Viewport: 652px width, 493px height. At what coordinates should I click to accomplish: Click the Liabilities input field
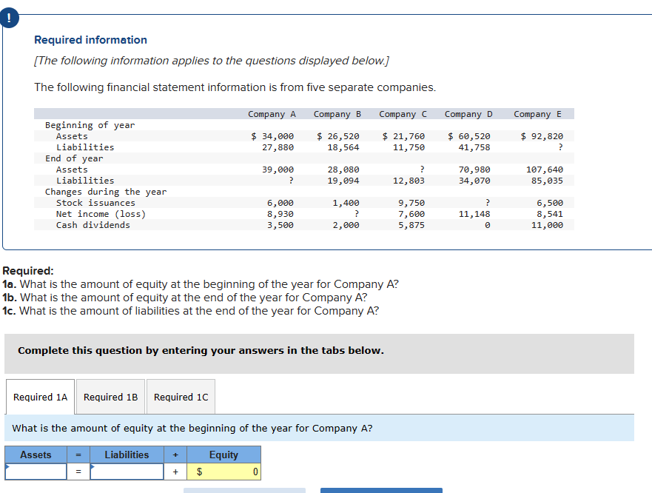127,472
